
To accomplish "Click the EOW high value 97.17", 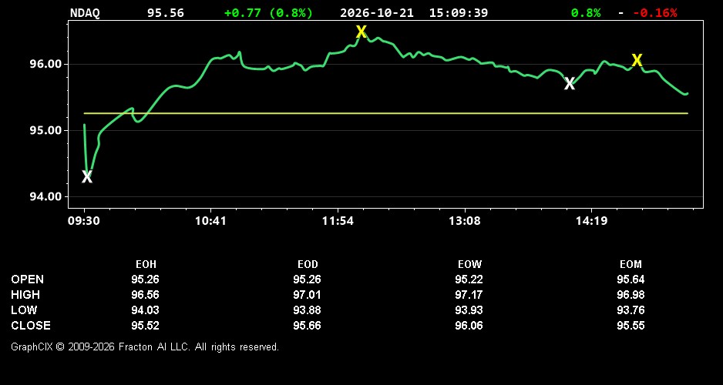I will tap(469, 295).
